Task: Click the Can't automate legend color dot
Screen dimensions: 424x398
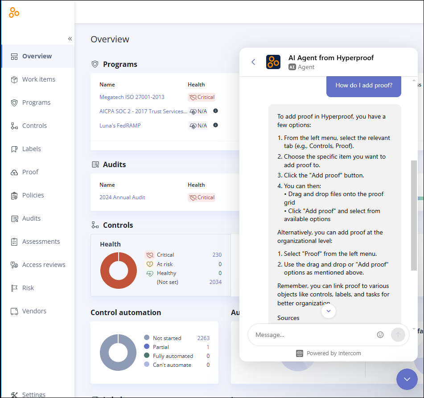Action: point(147,364)
